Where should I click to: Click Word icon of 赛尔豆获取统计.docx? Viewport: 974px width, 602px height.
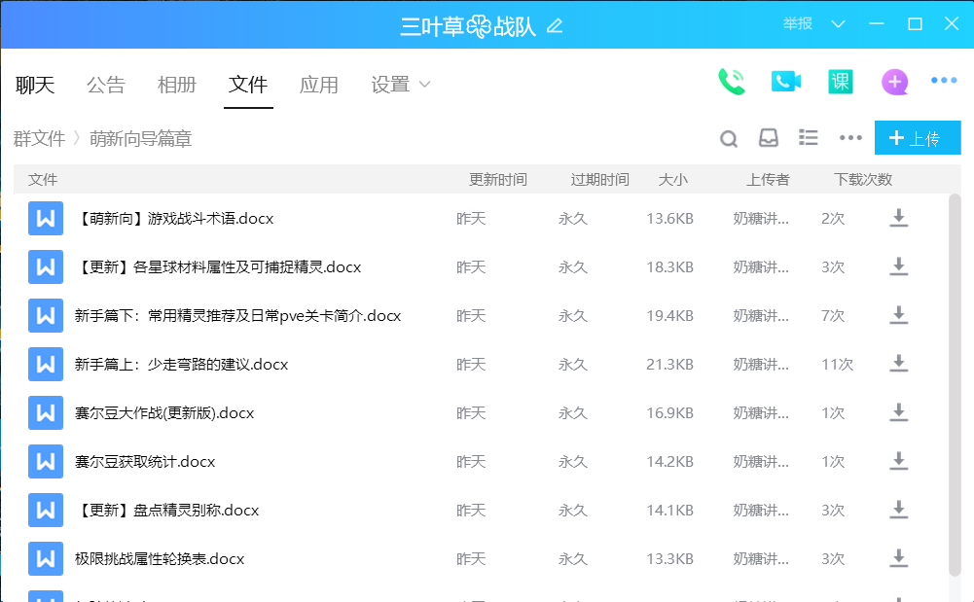[46, 462]
